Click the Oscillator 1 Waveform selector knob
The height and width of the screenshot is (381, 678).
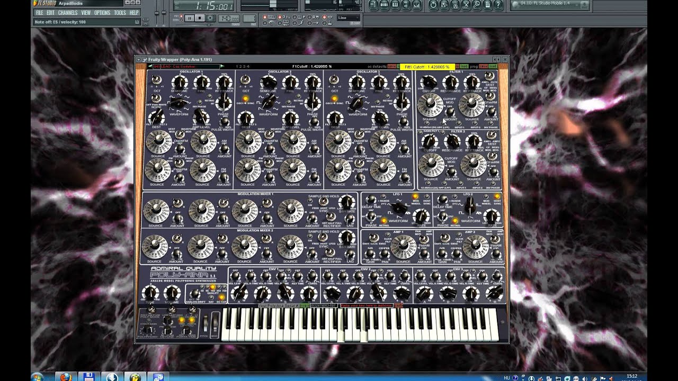[179, 102]
